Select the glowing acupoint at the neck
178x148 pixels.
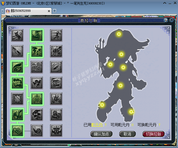(121, 54)
